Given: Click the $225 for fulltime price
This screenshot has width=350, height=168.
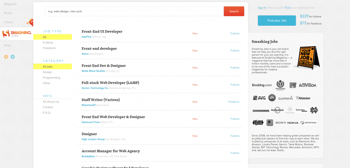Looking at the screenshot, I should [311, 16].
